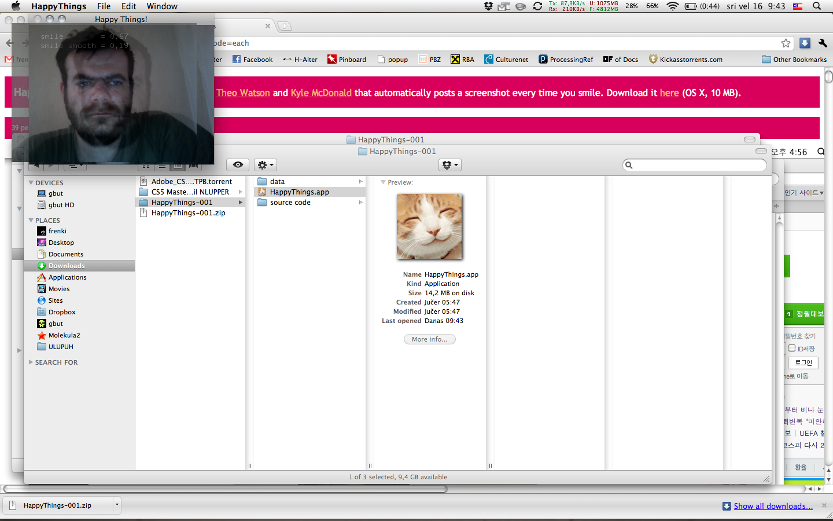Toggle the ID save checkbox
This screenshot has height=521, width=833.
pos(792,348)
